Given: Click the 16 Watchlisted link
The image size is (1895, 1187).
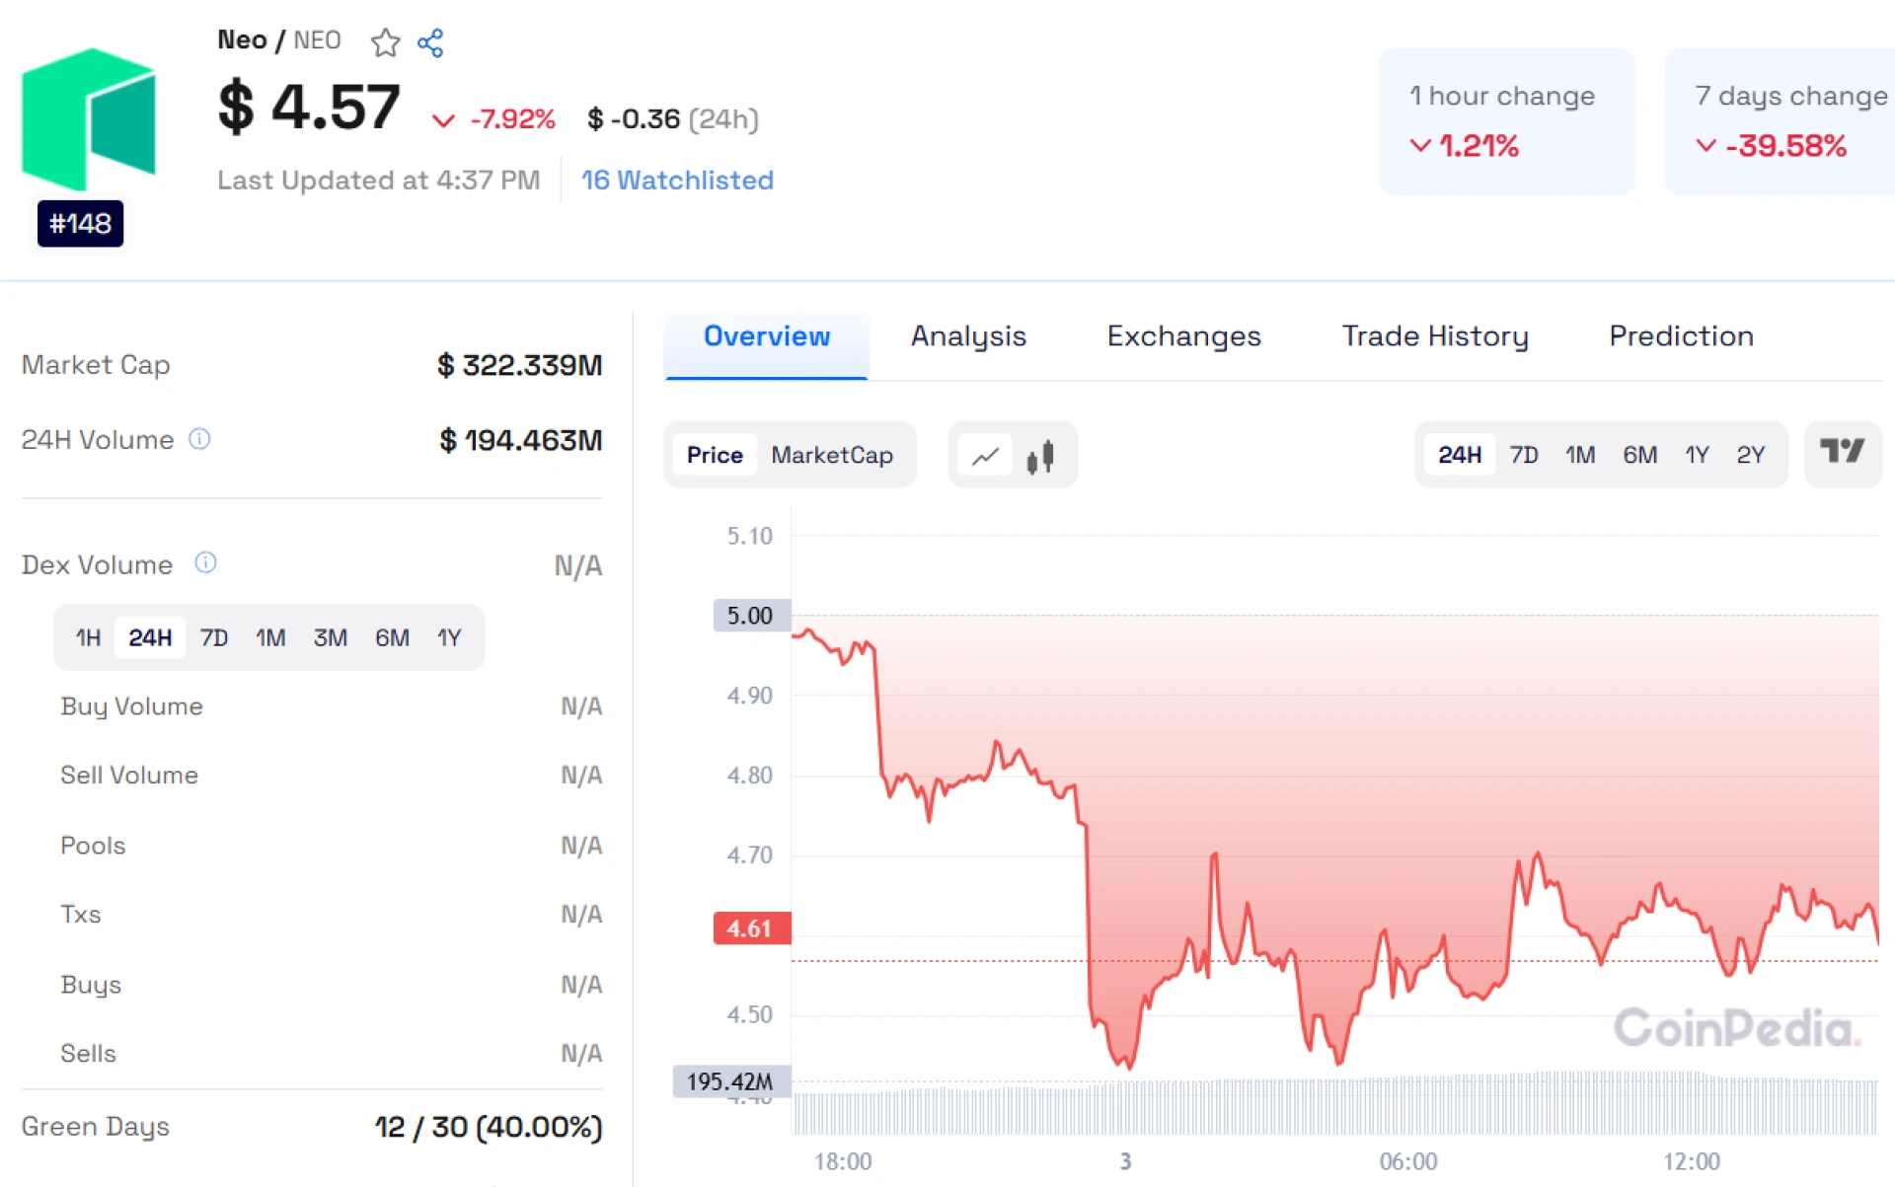Looking at the screenshot, I should coord(677,181).
